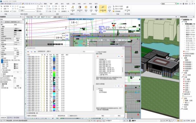Image resolution: width=196 pixels, height=123 pixels.
Task: Click color swatch in first dialog list row
Action: [54, 56]
